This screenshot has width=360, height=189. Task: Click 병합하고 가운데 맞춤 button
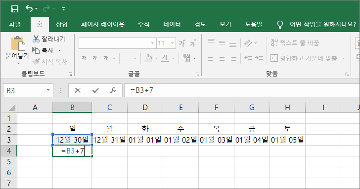tap(304, 58)
